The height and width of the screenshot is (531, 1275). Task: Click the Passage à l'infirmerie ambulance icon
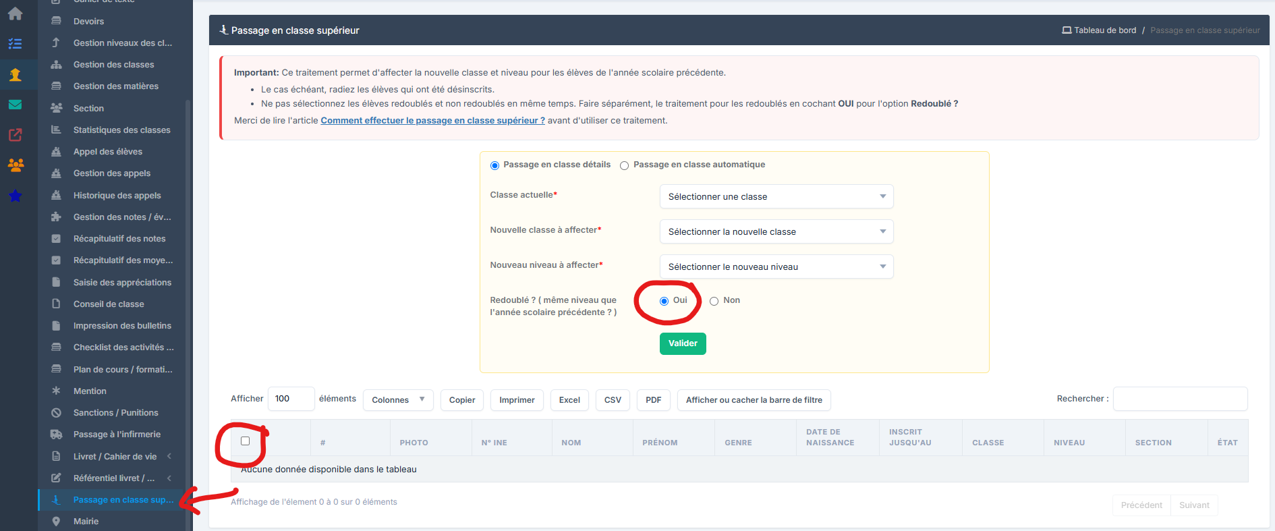[x=57, y=435]
